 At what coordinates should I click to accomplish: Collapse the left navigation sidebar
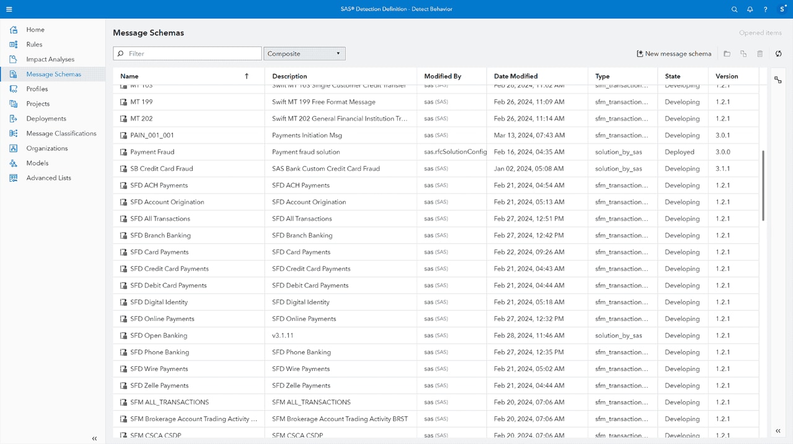point(94,438)
